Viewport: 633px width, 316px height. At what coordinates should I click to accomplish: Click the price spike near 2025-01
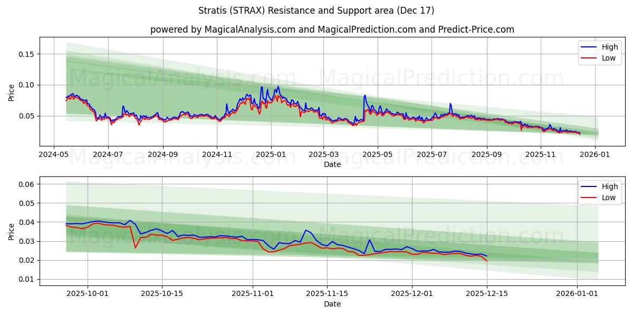[277, 87]
